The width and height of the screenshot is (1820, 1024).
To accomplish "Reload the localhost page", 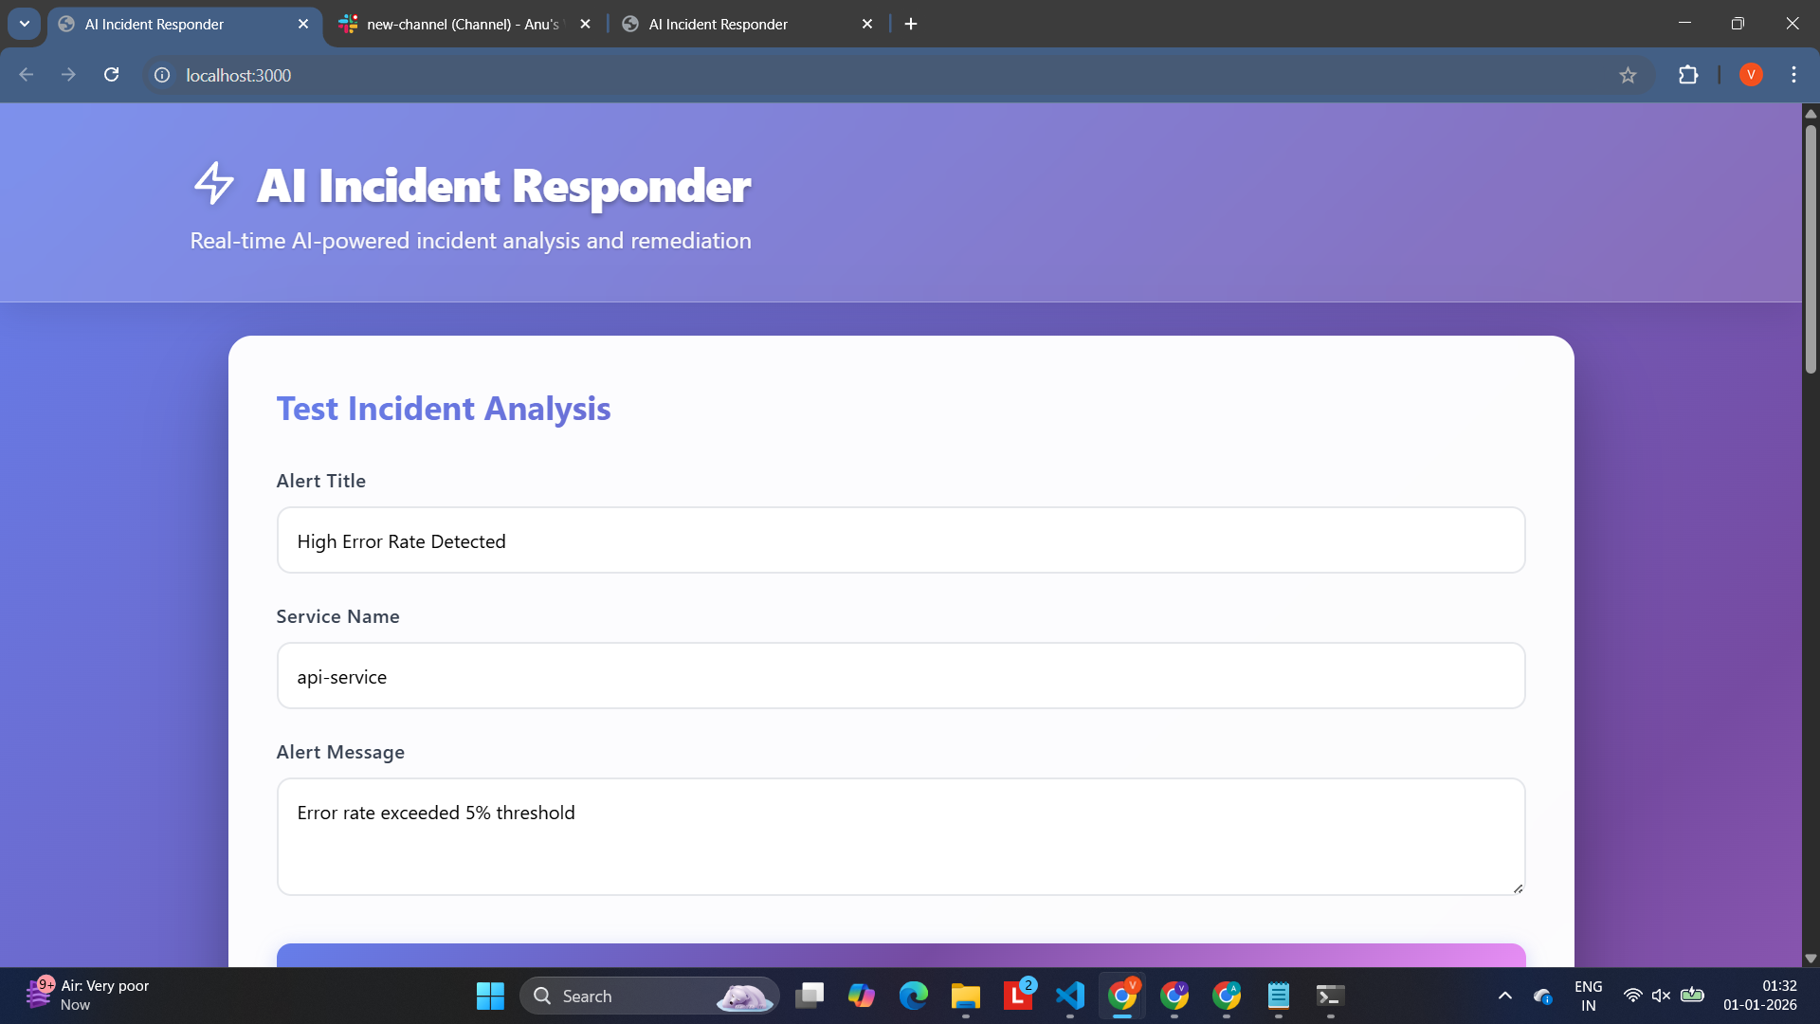I will pos(111,75).
